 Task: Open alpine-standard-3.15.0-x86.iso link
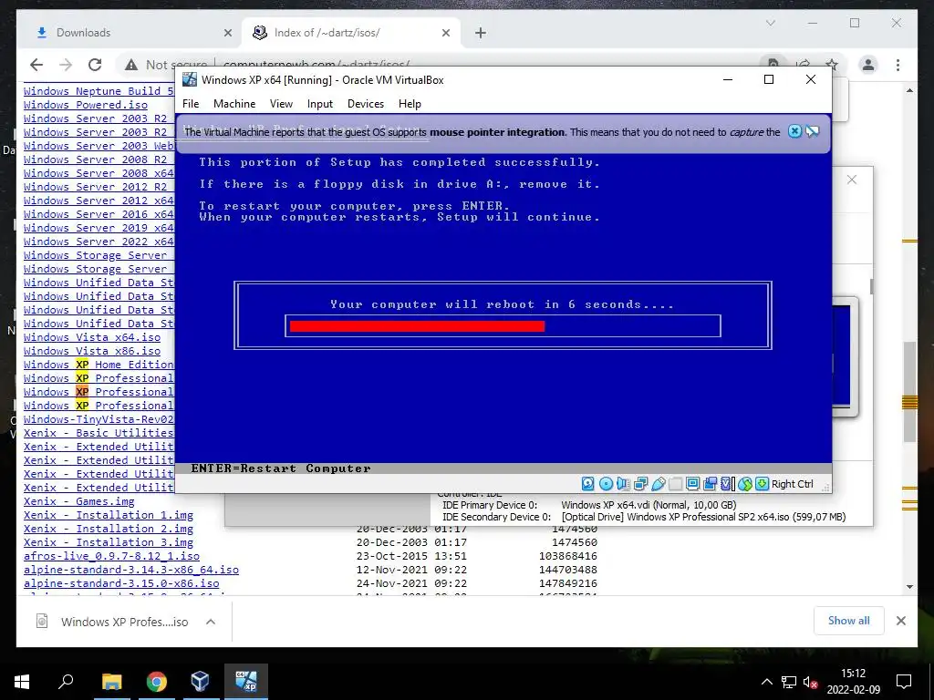click(121, 583)
